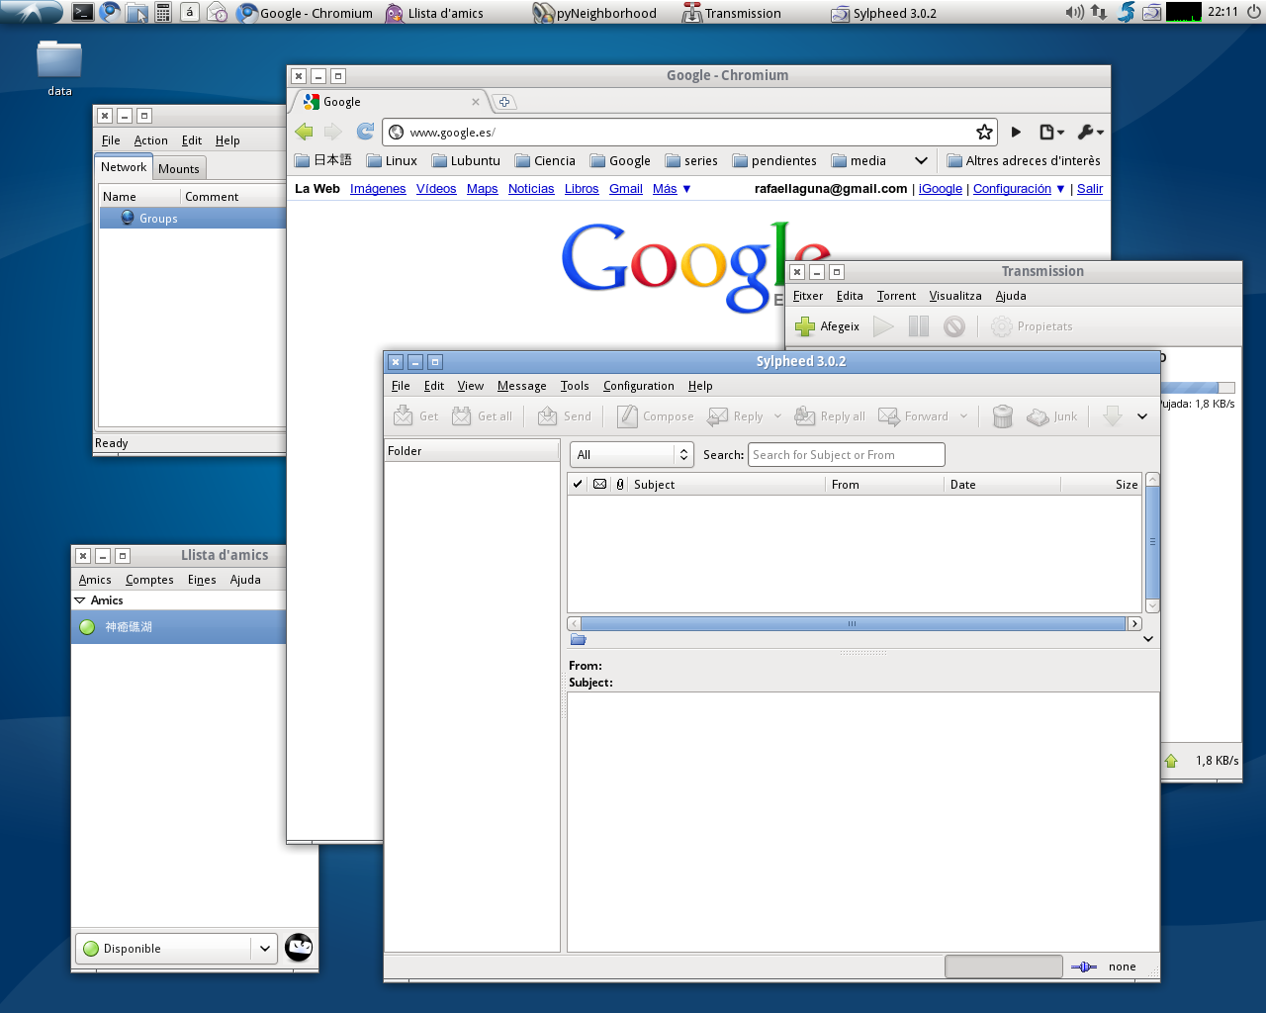
Task: Open Comptes menu in Llista d'amics
Action: 149,580
